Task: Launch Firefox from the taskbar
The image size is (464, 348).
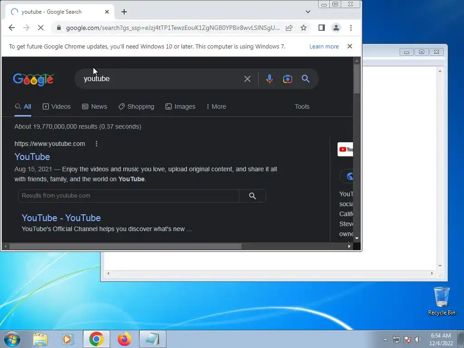Action: pos(124,339)
